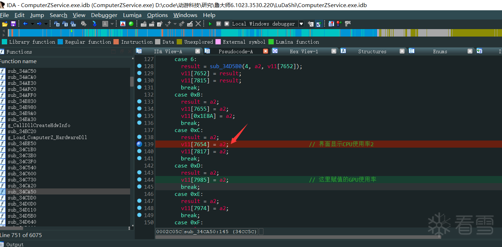
Task: Pause the process with the pause icon
Action: coord(219,24)
